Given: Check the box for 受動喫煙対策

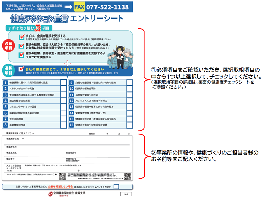Looking at the screenshot, I should [130, 113].
